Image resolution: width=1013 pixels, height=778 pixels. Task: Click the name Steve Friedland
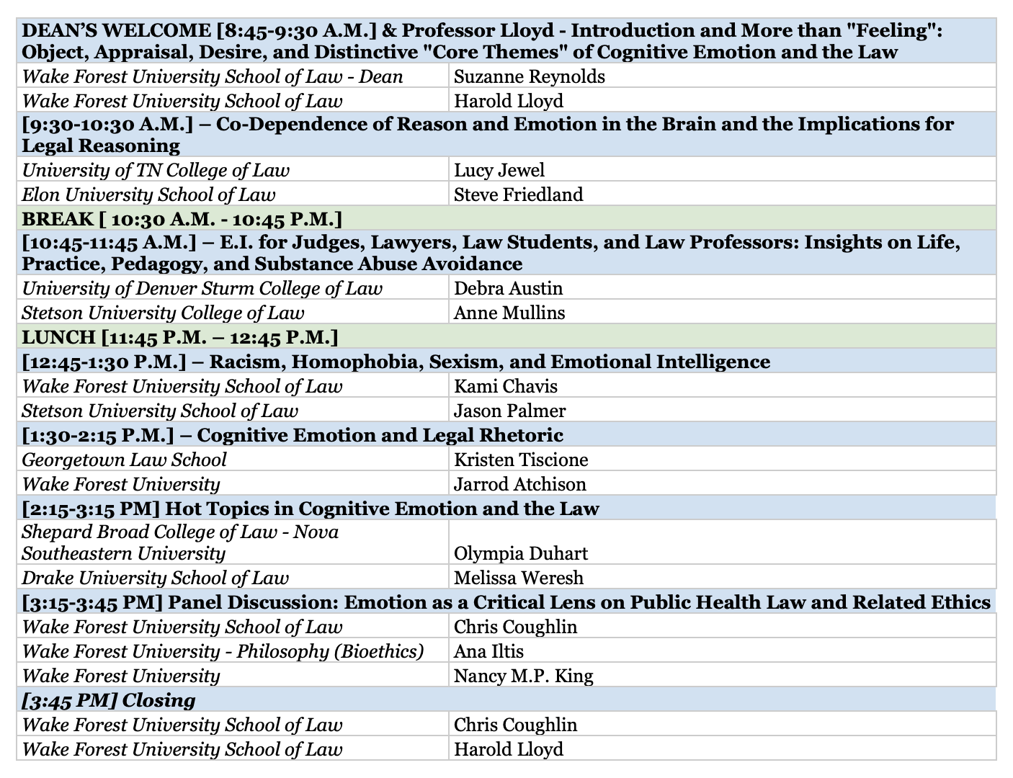tap(519, 194)
